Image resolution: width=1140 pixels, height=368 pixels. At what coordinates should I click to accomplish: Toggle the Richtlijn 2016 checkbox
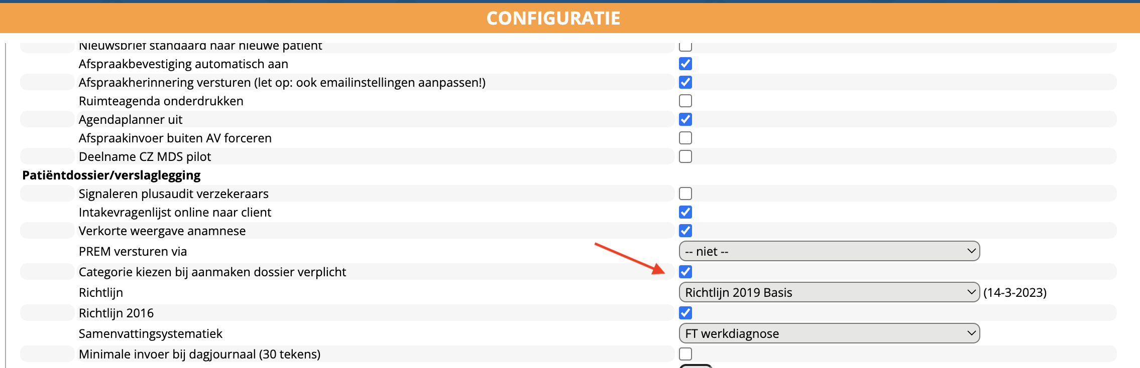tap(685, 313)
